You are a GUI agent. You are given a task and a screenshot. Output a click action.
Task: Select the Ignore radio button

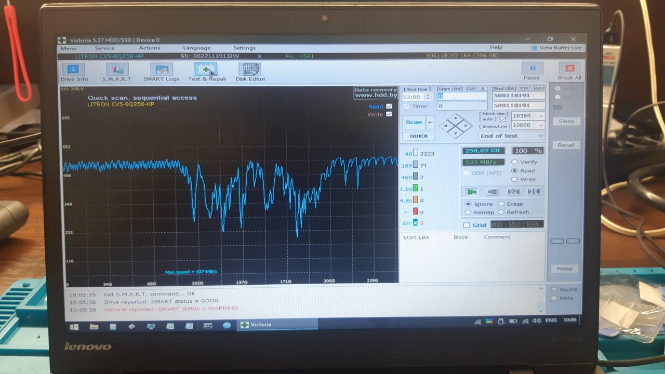point(468,204)
